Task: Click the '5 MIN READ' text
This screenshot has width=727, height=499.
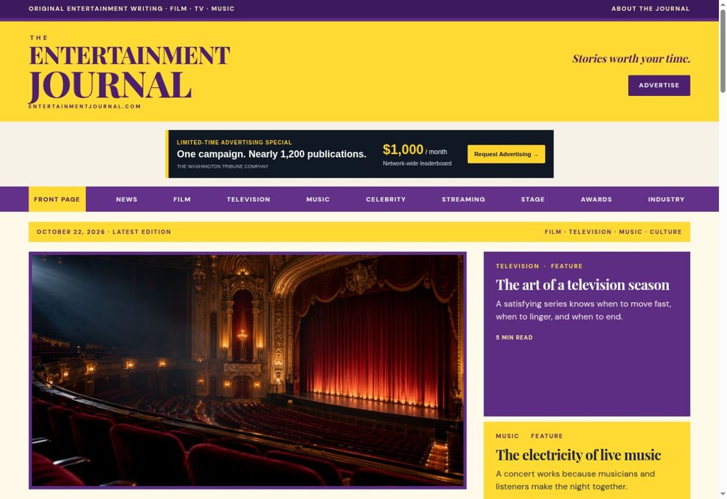Action: coord(514,337)
